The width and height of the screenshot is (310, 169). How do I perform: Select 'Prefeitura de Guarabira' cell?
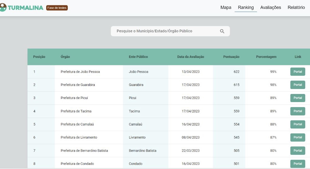pos(78,85)
